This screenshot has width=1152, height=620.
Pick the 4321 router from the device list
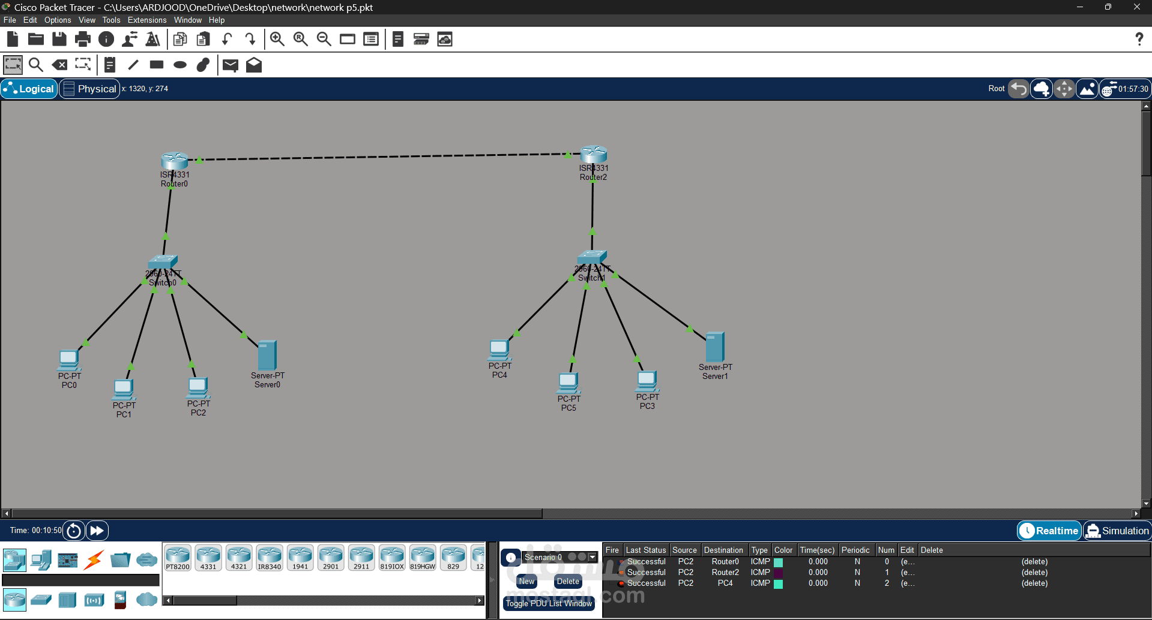click(239, 558)
